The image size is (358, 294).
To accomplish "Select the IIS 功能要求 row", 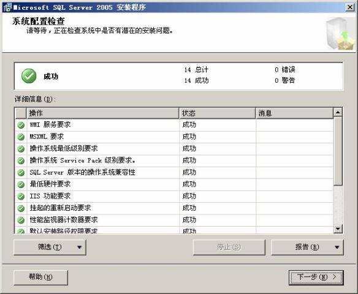I will click(174, 197).
